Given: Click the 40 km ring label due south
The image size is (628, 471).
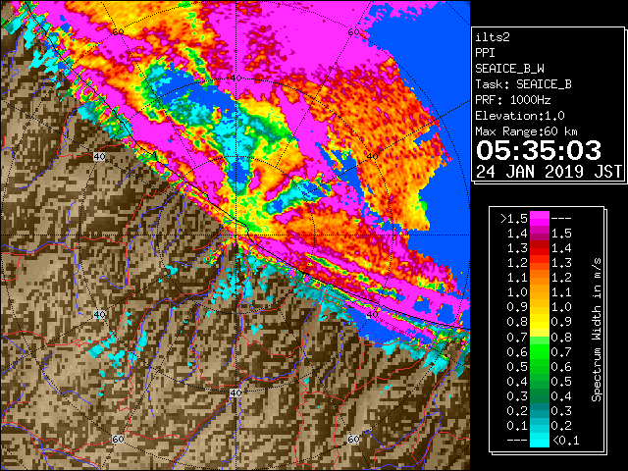Looking at the screenshot, I should [235, 392].
